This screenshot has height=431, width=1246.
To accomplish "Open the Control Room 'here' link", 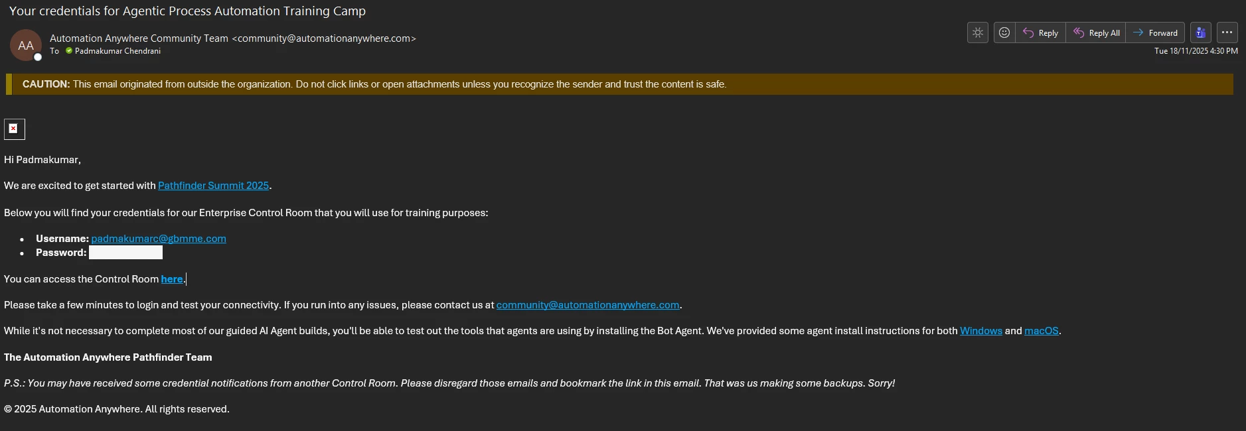I will tap(172, 279).
